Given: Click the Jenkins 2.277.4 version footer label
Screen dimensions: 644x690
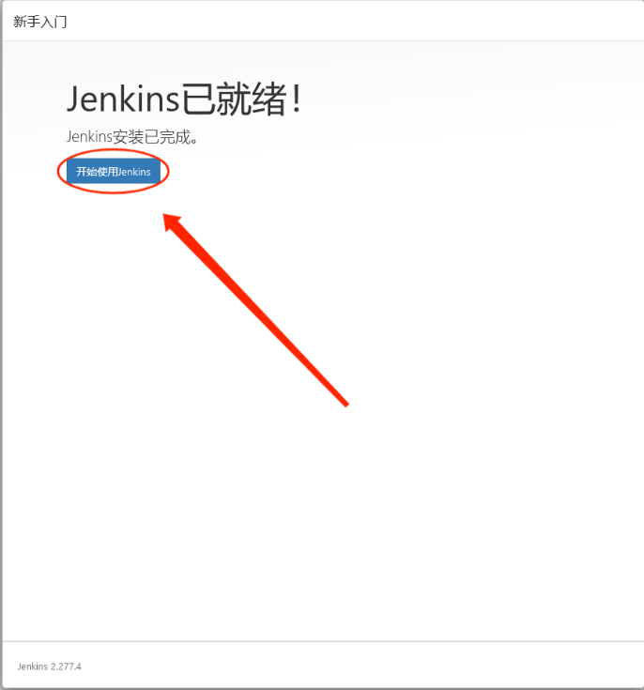Looking at the screenshot, I should click(50, 667).
